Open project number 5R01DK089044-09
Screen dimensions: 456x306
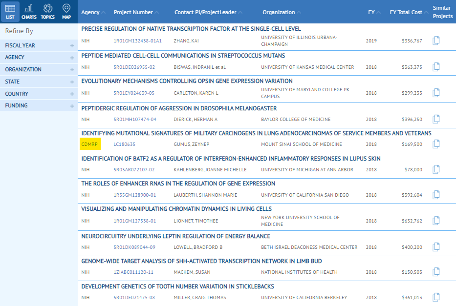point(134,247)
